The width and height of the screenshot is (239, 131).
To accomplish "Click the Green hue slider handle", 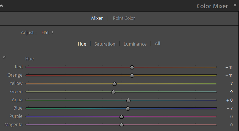I will [x=113, y=92].
